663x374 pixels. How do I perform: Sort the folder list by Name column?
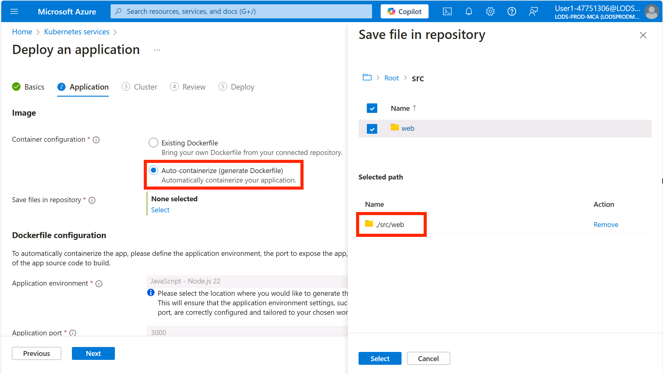point(403,108)
